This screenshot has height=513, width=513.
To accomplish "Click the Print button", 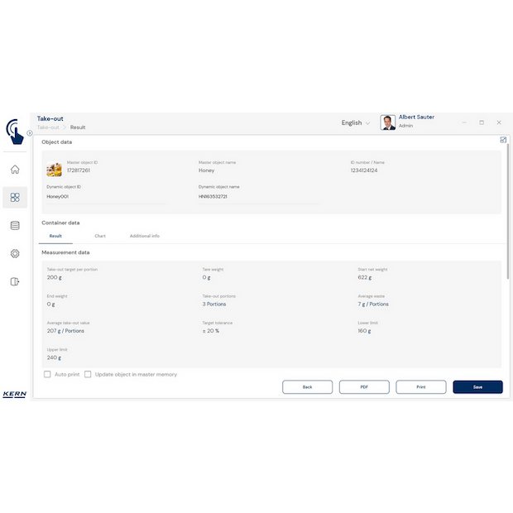I will (x=420, y=387).
